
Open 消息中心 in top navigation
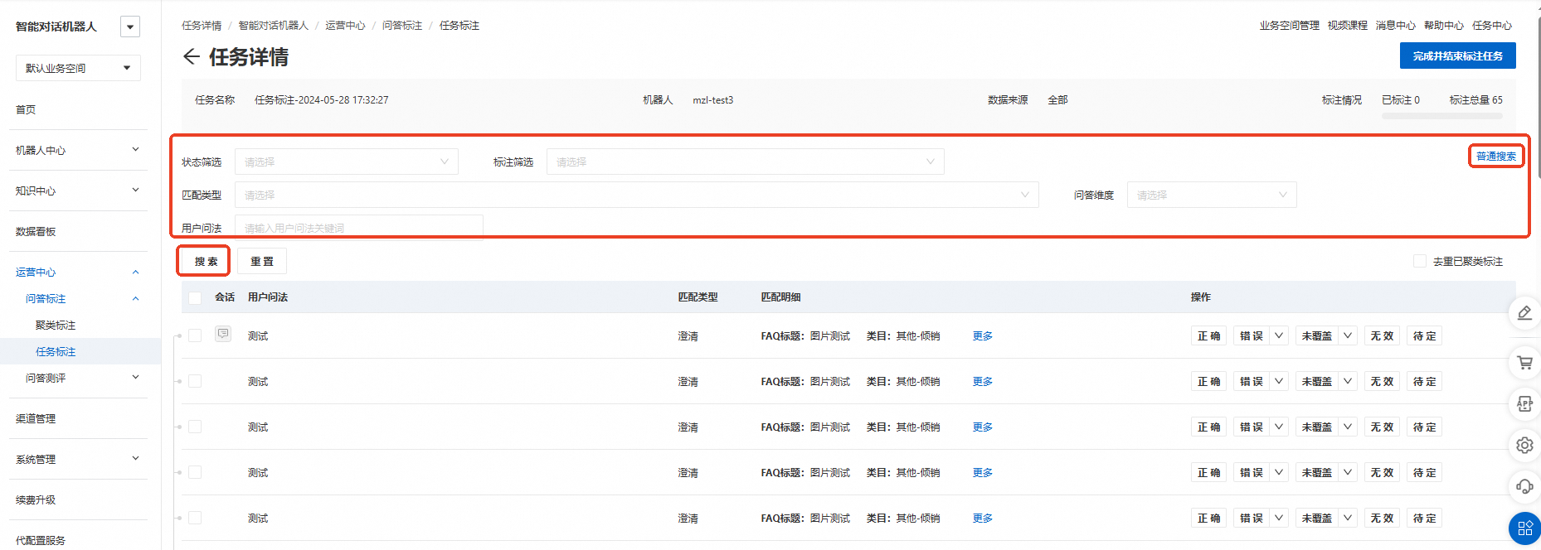point(1395,26)
